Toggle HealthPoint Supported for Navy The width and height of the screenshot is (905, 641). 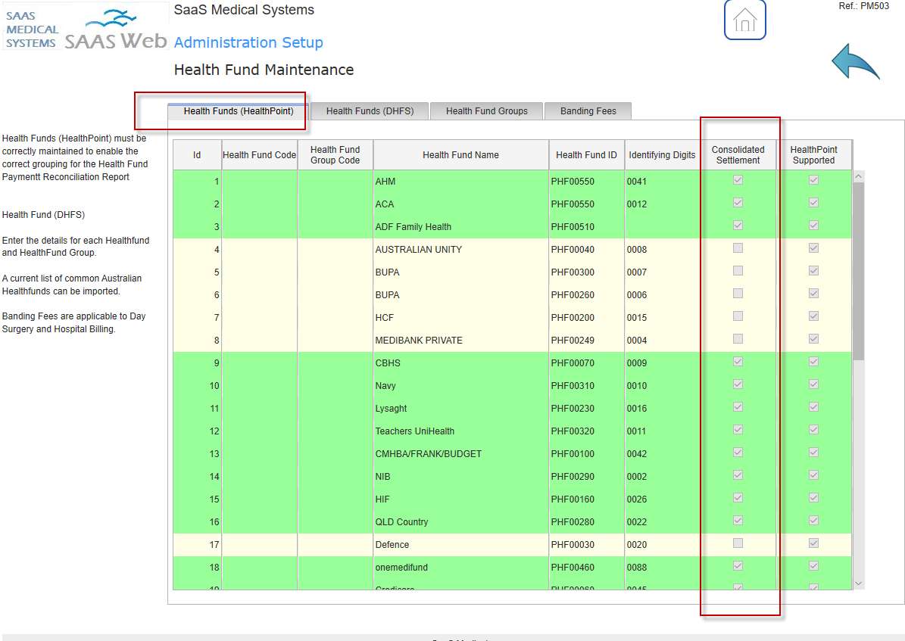coord(813,384)
